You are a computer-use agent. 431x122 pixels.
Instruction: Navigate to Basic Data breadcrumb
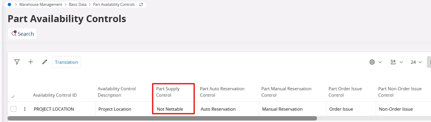click(78, 5)
